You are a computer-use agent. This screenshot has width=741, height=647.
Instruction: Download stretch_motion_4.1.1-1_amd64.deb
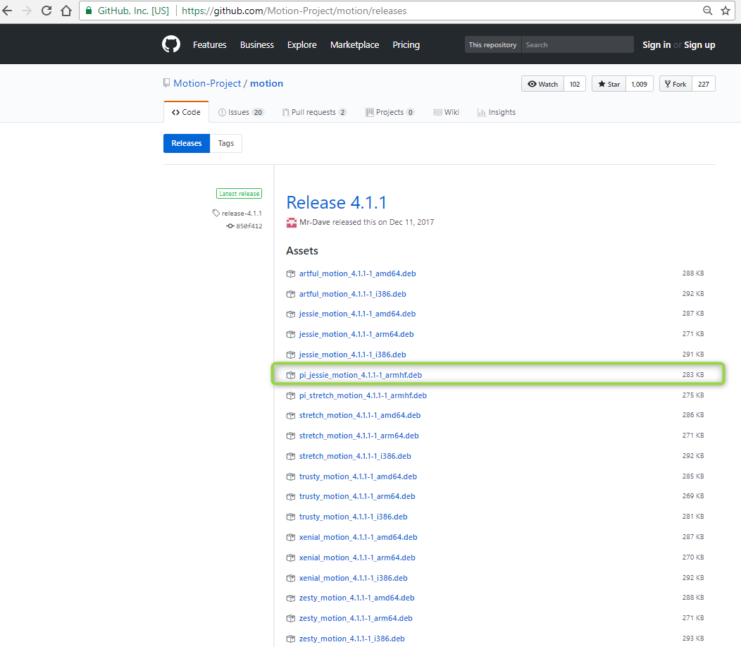click(x=360, y=415)
